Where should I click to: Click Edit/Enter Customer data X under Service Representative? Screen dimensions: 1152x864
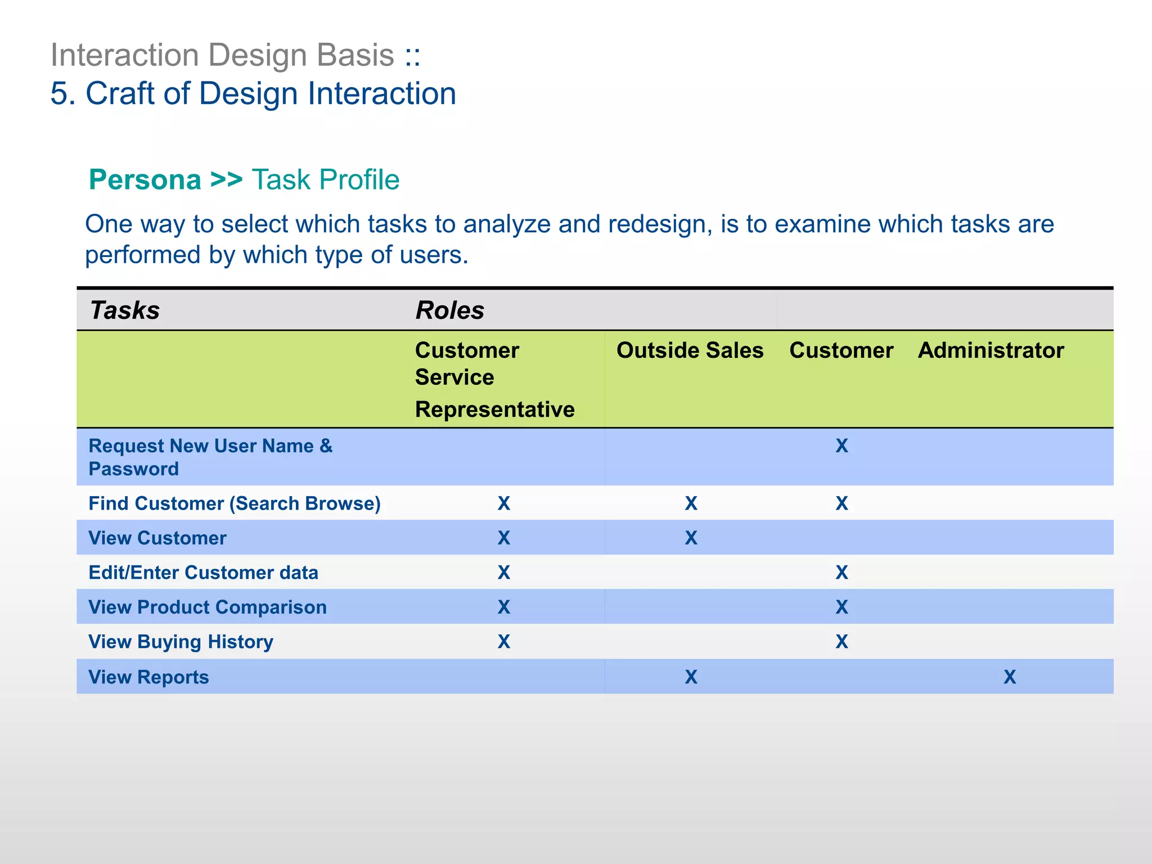pos(504,573)
